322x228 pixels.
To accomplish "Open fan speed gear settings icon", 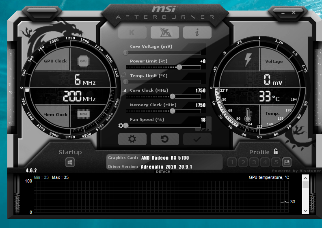I will [121, 125].
